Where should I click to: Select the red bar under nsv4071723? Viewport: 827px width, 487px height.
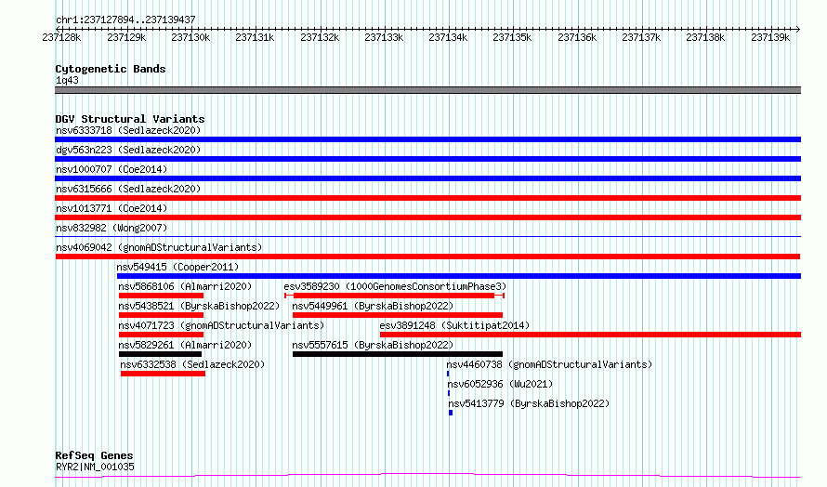pos(161,335)
